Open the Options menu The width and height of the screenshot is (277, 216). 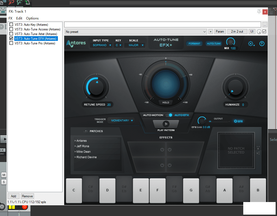point(32,18)
